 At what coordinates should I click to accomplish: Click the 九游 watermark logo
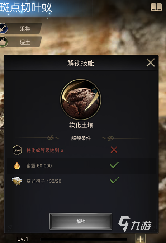(135, 224)
